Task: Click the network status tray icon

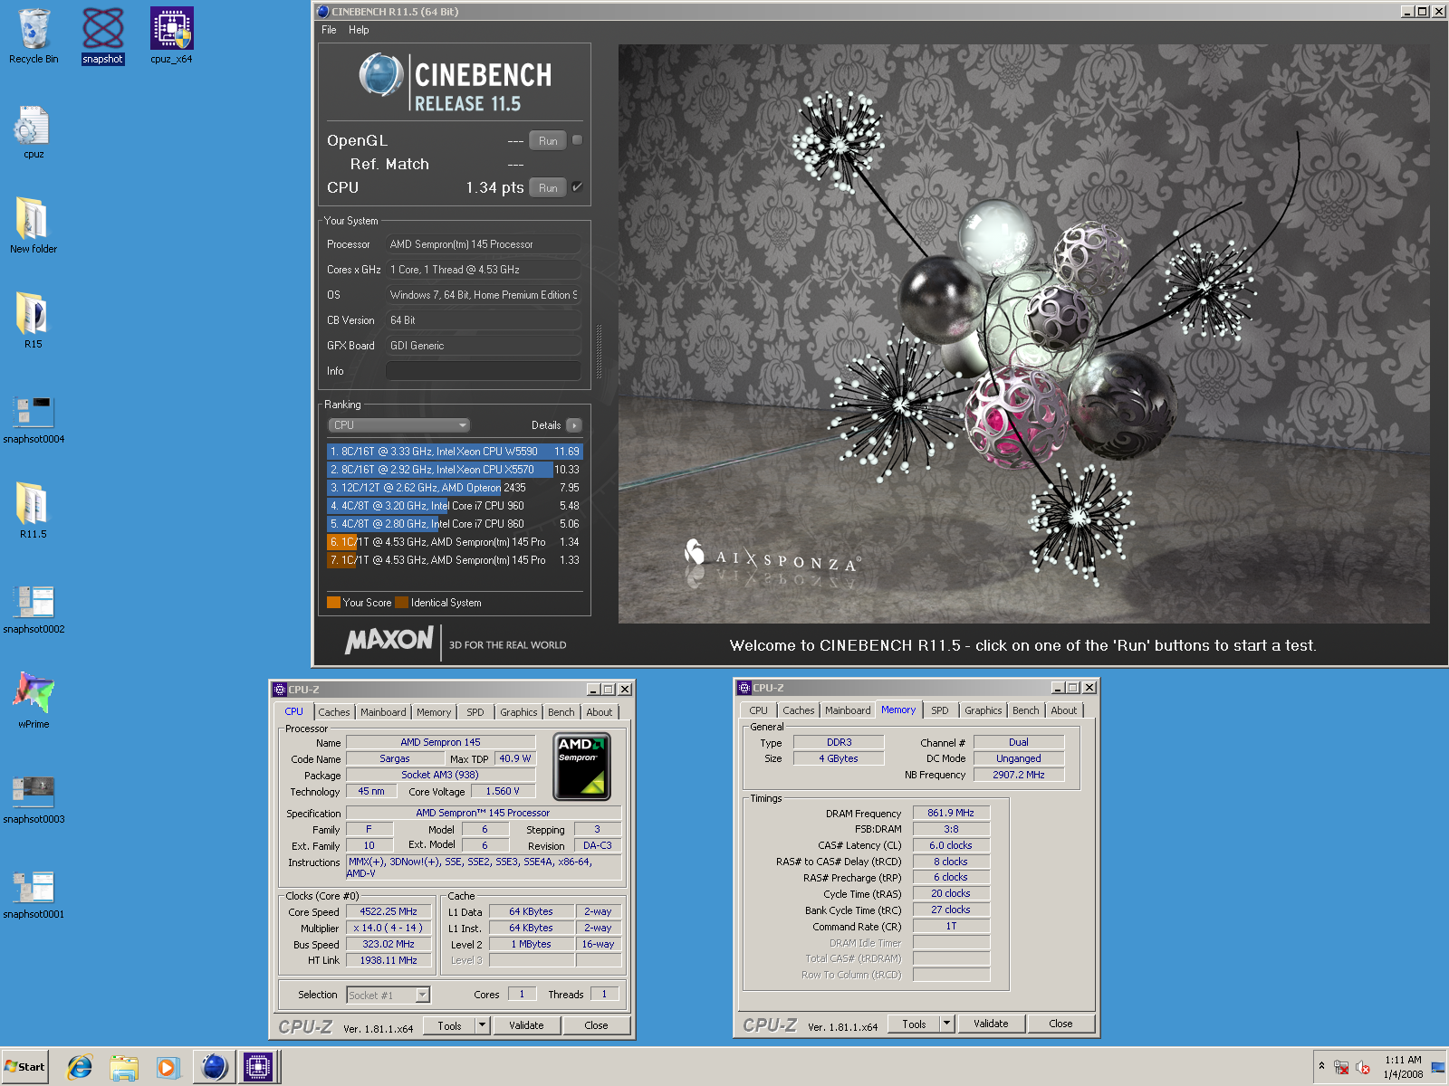Action: point(1341,1068)
